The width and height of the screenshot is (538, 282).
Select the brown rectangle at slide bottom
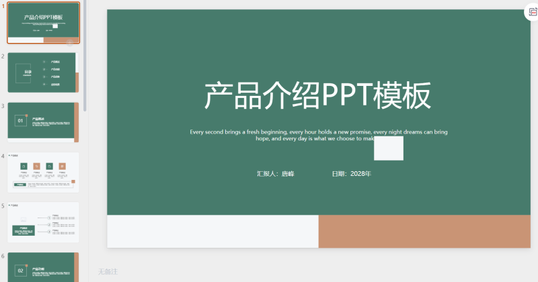(424, 231)
